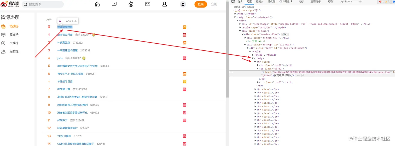This screenshot has height=146, width=395.
Task: Select the 要闻榜 sidebar icon
Action: (3, 35)
